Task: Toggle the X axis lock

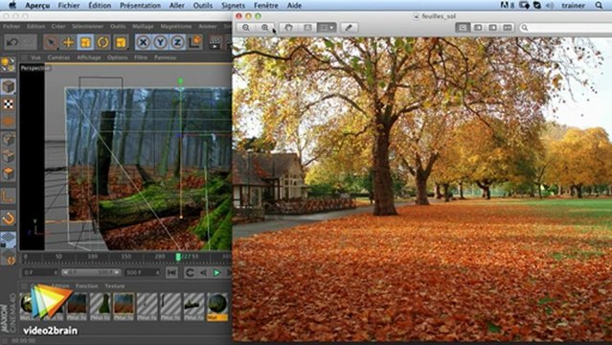Action: click(x=144, y=42)
